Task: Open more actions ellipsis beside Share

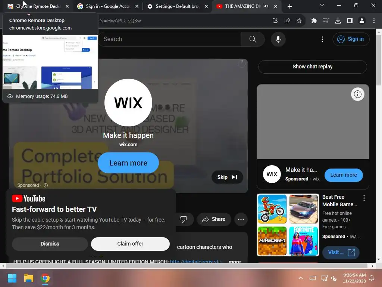Action: click(241, 219)
